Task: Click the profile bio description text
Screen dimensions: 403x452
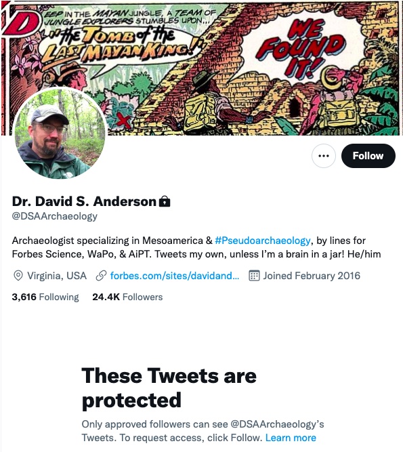Action: point(196,247)
